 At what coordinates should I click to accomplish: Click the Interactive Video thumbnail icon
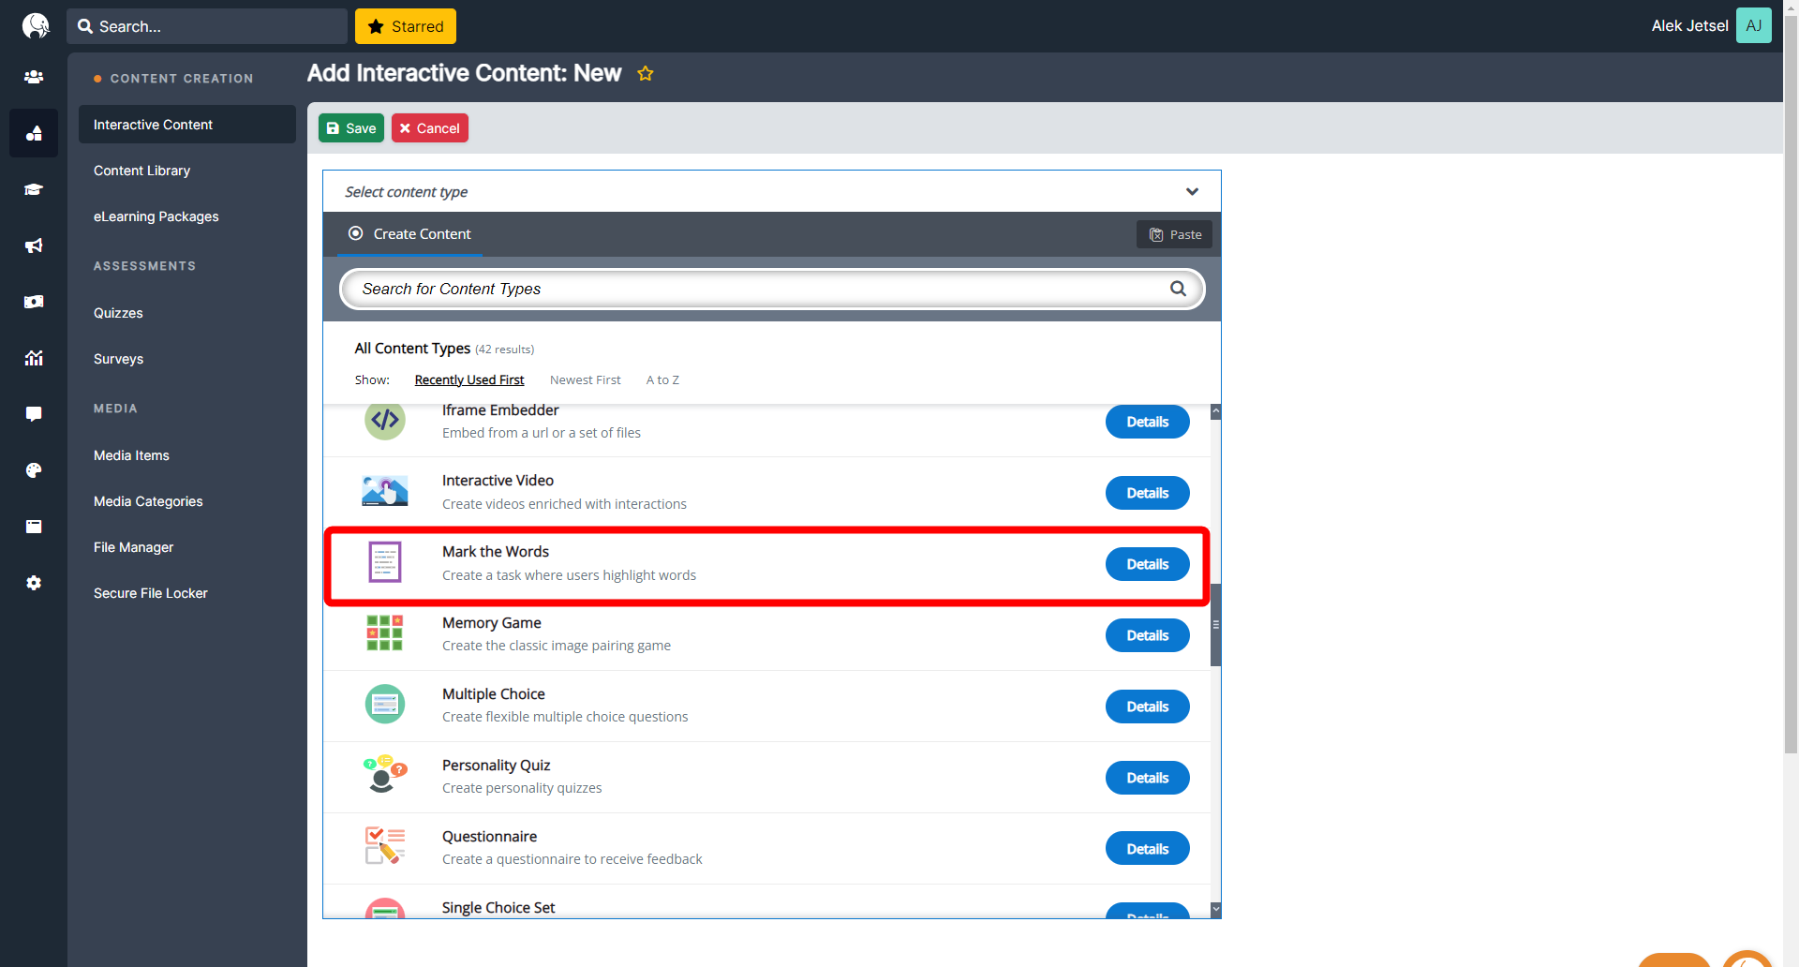385,491
